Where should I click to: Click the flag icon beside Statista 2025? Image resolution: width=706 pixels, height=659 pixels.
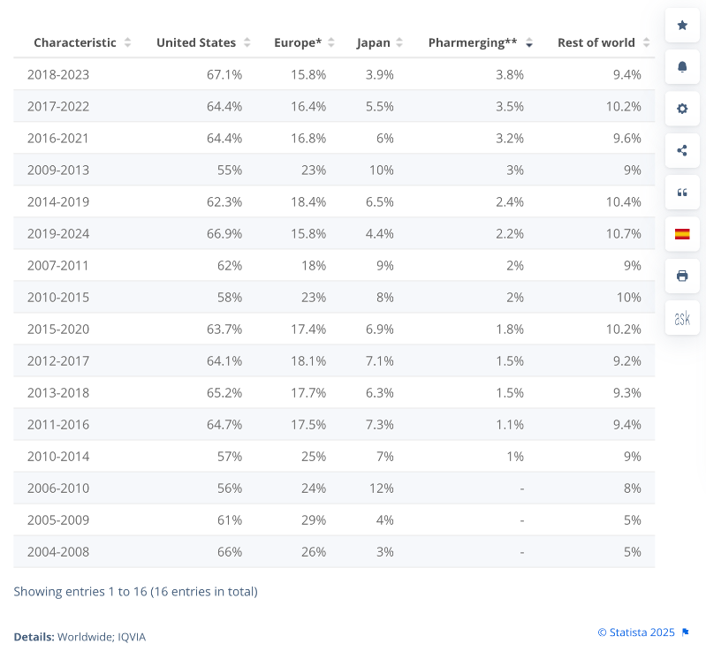click(x=686, y=632)
